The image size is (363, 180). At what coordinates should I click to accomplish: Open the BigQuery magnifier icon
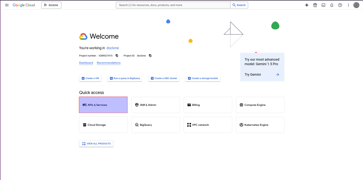[137, 125]
